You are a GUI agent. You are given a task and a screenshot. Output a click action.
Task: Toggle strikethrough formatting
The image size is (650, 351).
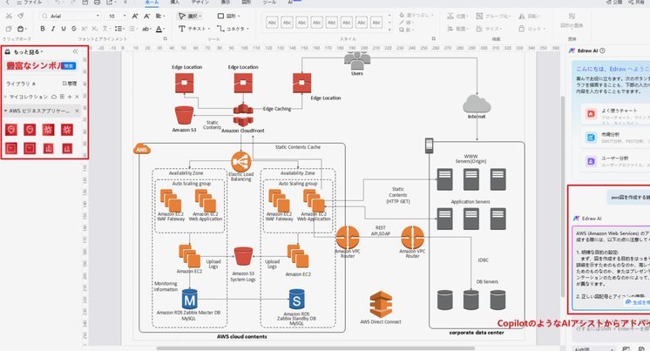74,29
